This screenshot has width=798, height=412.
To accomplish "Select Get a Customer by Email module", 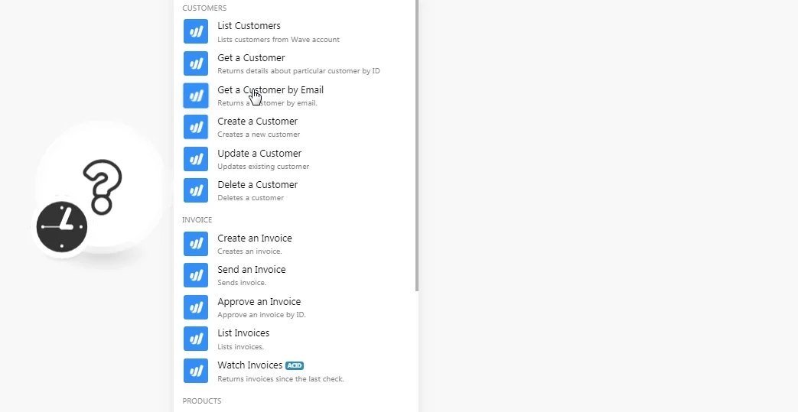I will tap(295, 96).
